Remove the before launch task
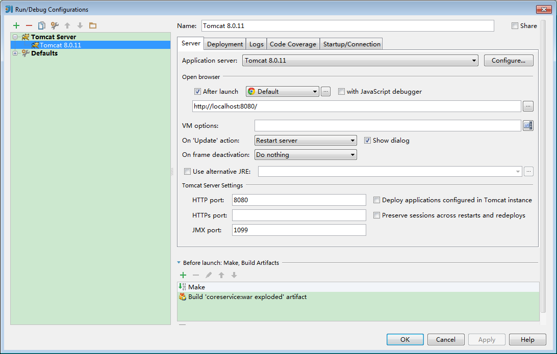The image size is (557, 354). point(196,275)
